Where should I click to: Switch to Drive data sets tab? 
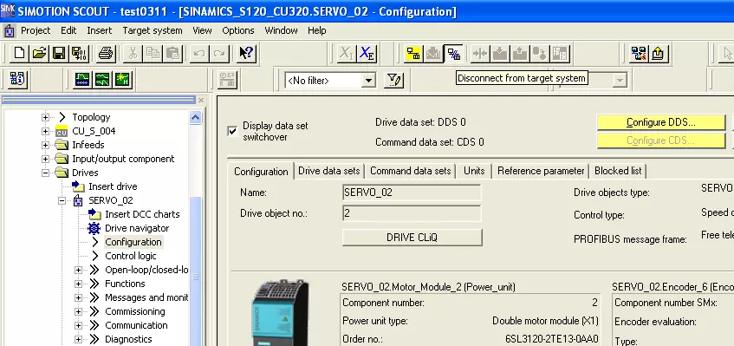(329, 171)
